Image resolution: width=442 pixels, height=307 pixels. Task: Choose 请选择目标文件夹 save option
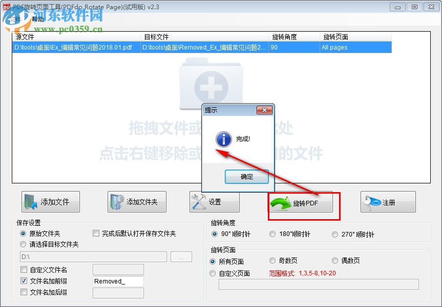pyautogui.click(x=22, y=245)
